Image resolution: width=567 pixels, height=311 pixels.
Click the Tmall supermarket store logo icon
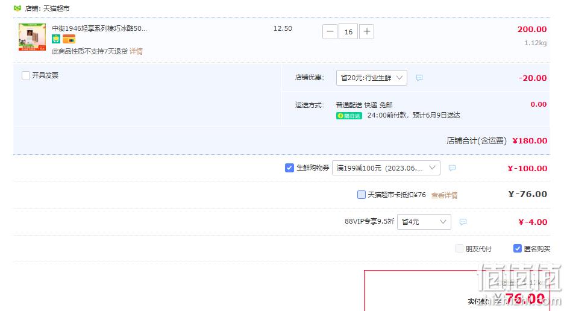pyautogui.click(x=17, y=8)
